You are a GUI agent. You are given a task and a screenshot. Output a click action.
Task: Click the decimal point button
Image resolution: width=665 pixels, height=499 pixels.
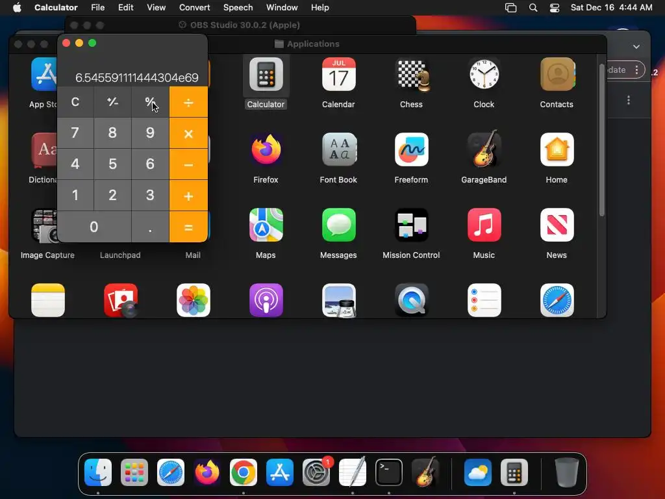point(150,227)
